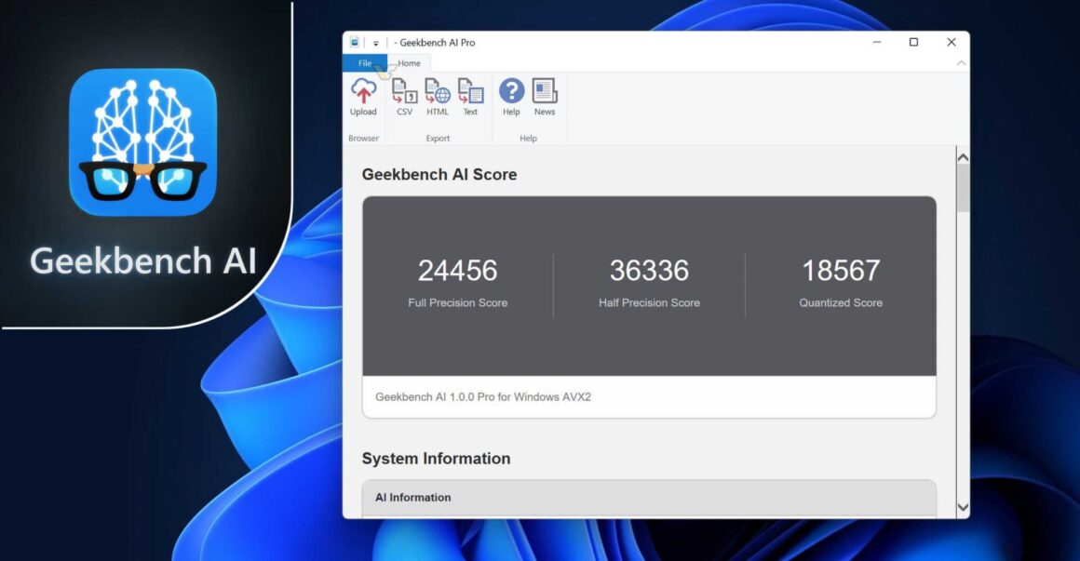Open the News icon in ribbon
Image resolution: width=1080 pixels, height=561 pixels.
tap(545, 92)
